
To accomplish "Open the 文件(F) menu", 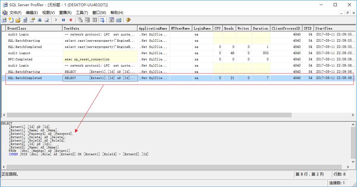I will click(x=16, y=13).
